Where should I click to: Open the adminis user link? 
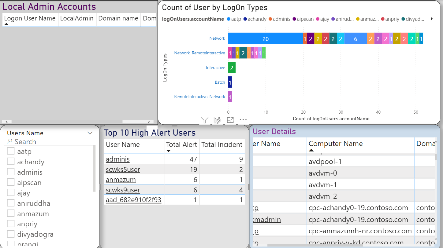[x=118, y=159]
